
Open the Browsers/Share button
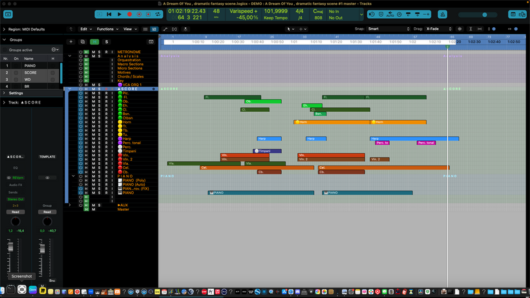click(522, 14)
